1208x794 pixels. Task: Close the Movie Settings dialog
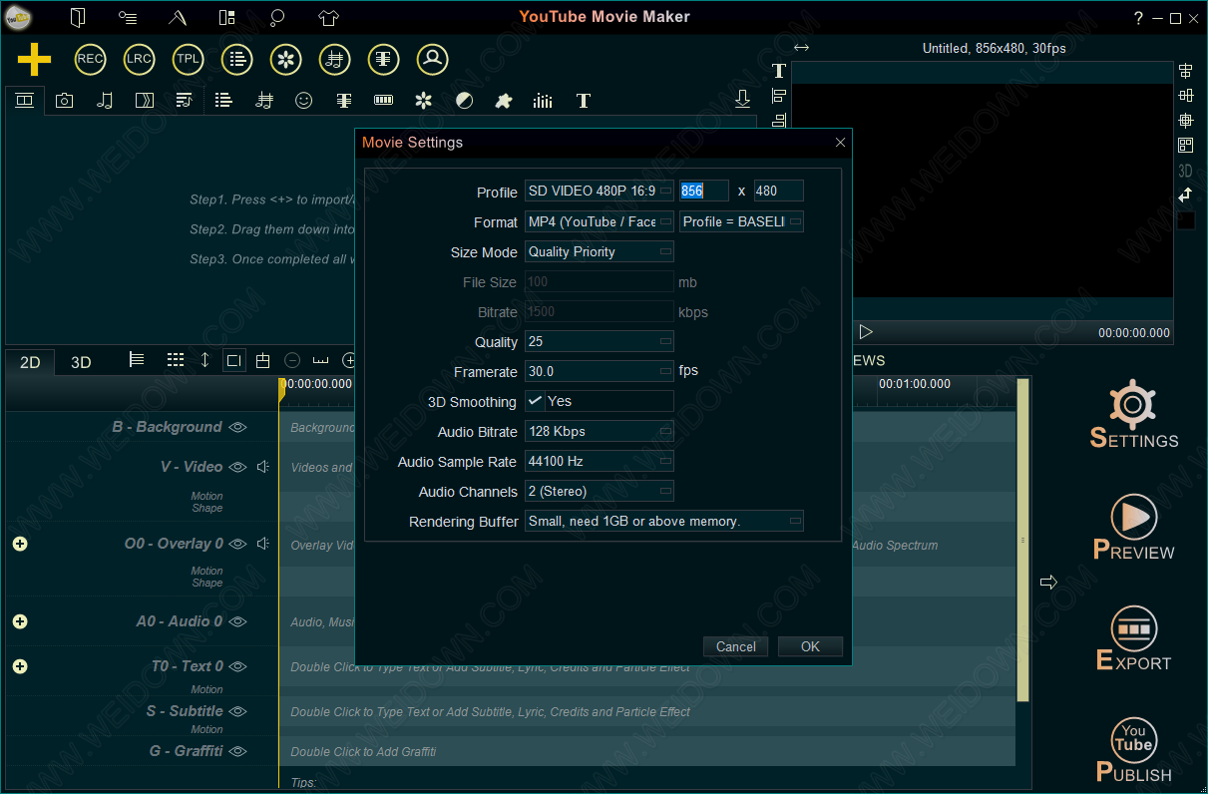pyautogui.click(x=840, y=143)
